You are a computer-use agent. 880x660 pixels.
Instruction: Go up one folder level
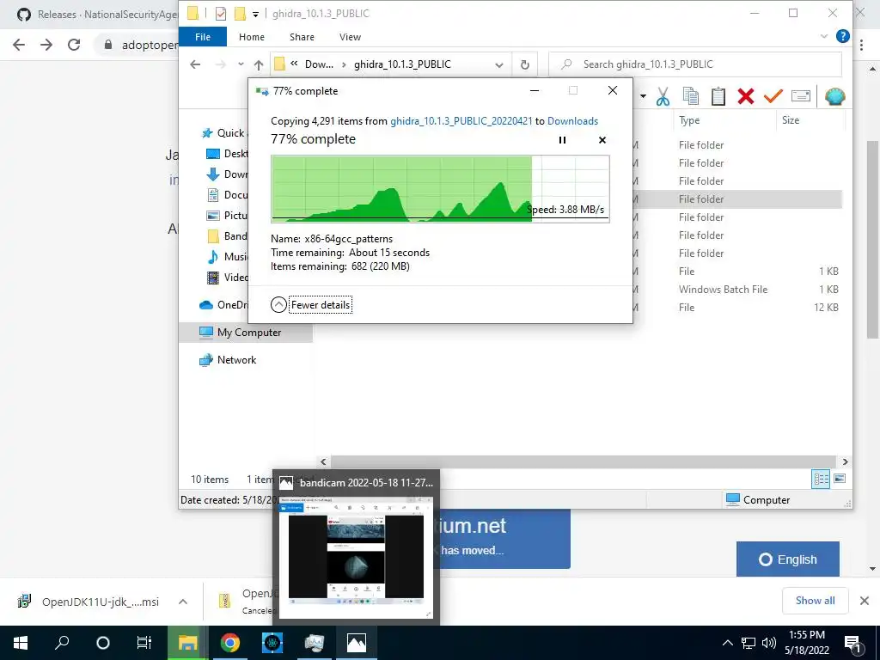pos(259,64)
